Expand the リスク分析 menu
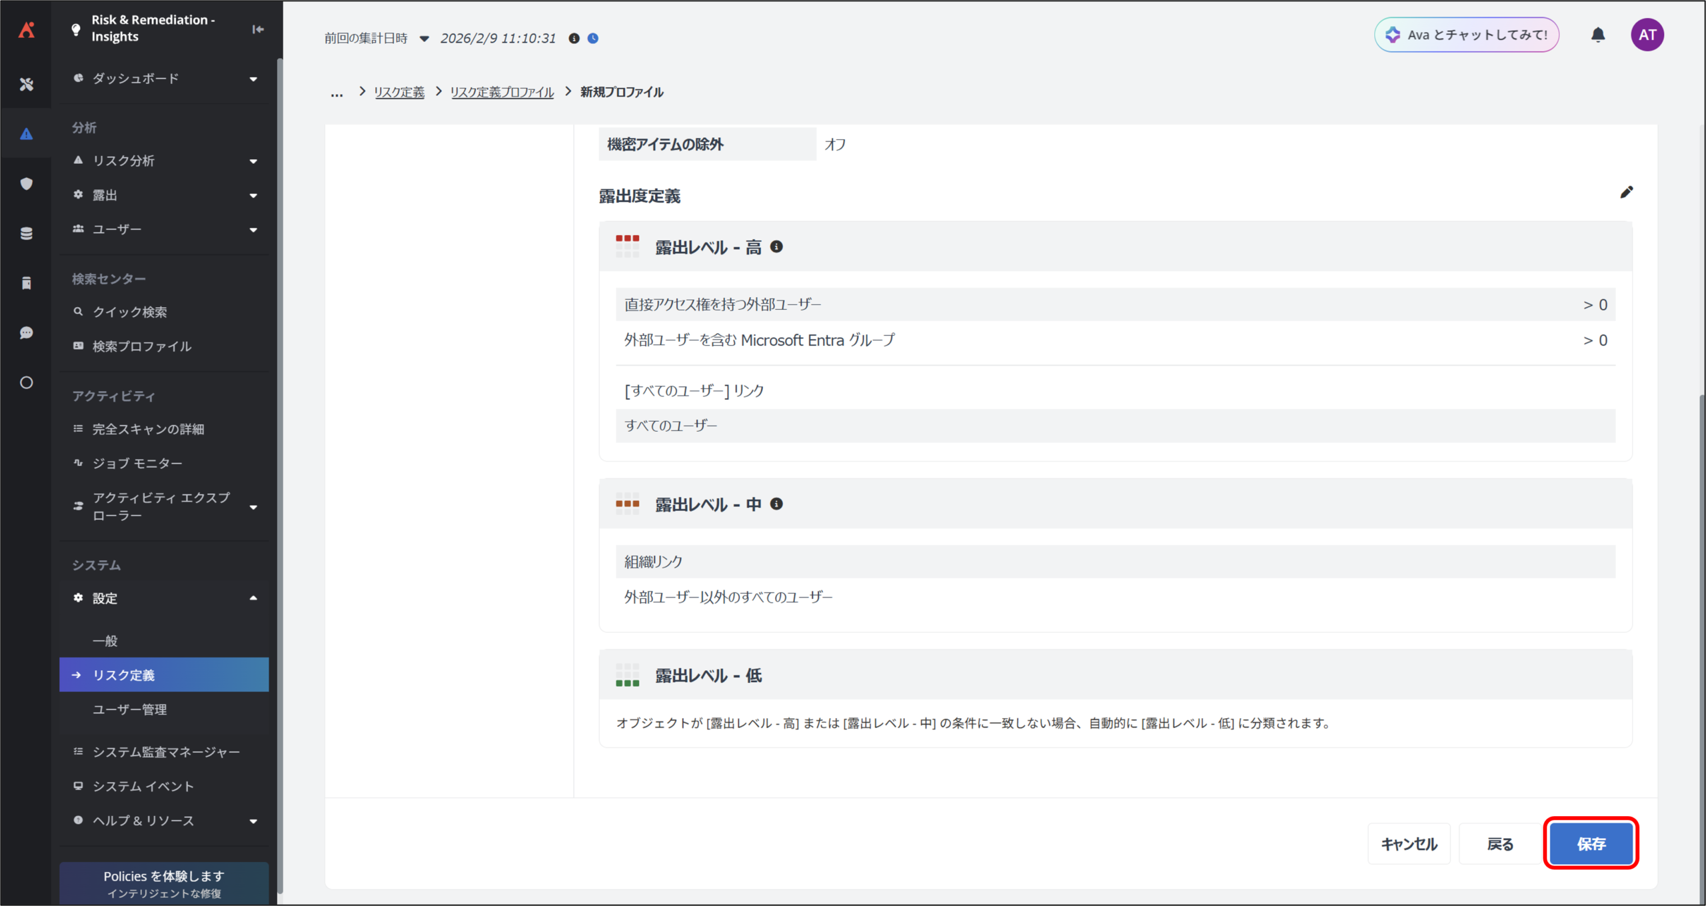This screenshot has width=1706, height=906. 253,161
